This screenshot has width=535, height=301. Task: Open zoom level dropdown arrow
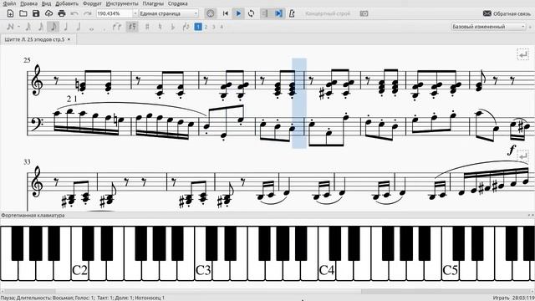coord(135,13)
